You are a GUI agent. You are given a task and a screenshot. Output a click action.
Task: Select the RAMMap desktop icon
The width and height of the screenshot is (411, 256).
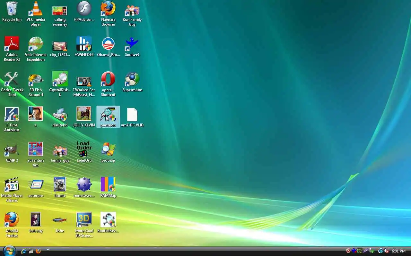click(x=108, y=188)
